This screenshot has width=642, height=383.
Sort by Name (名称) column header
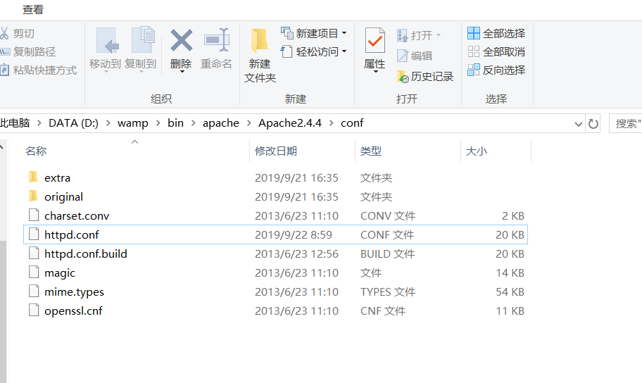click(36, 151)
